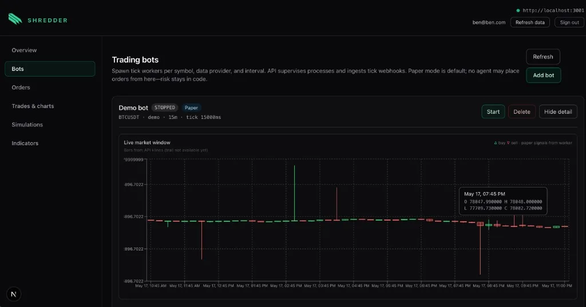Open the Overview page

(24, 50)
